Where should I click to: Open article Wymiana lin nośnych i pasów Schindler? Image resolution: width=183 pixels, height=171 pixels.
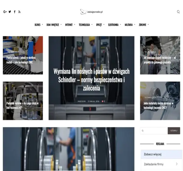click(91, 80)
